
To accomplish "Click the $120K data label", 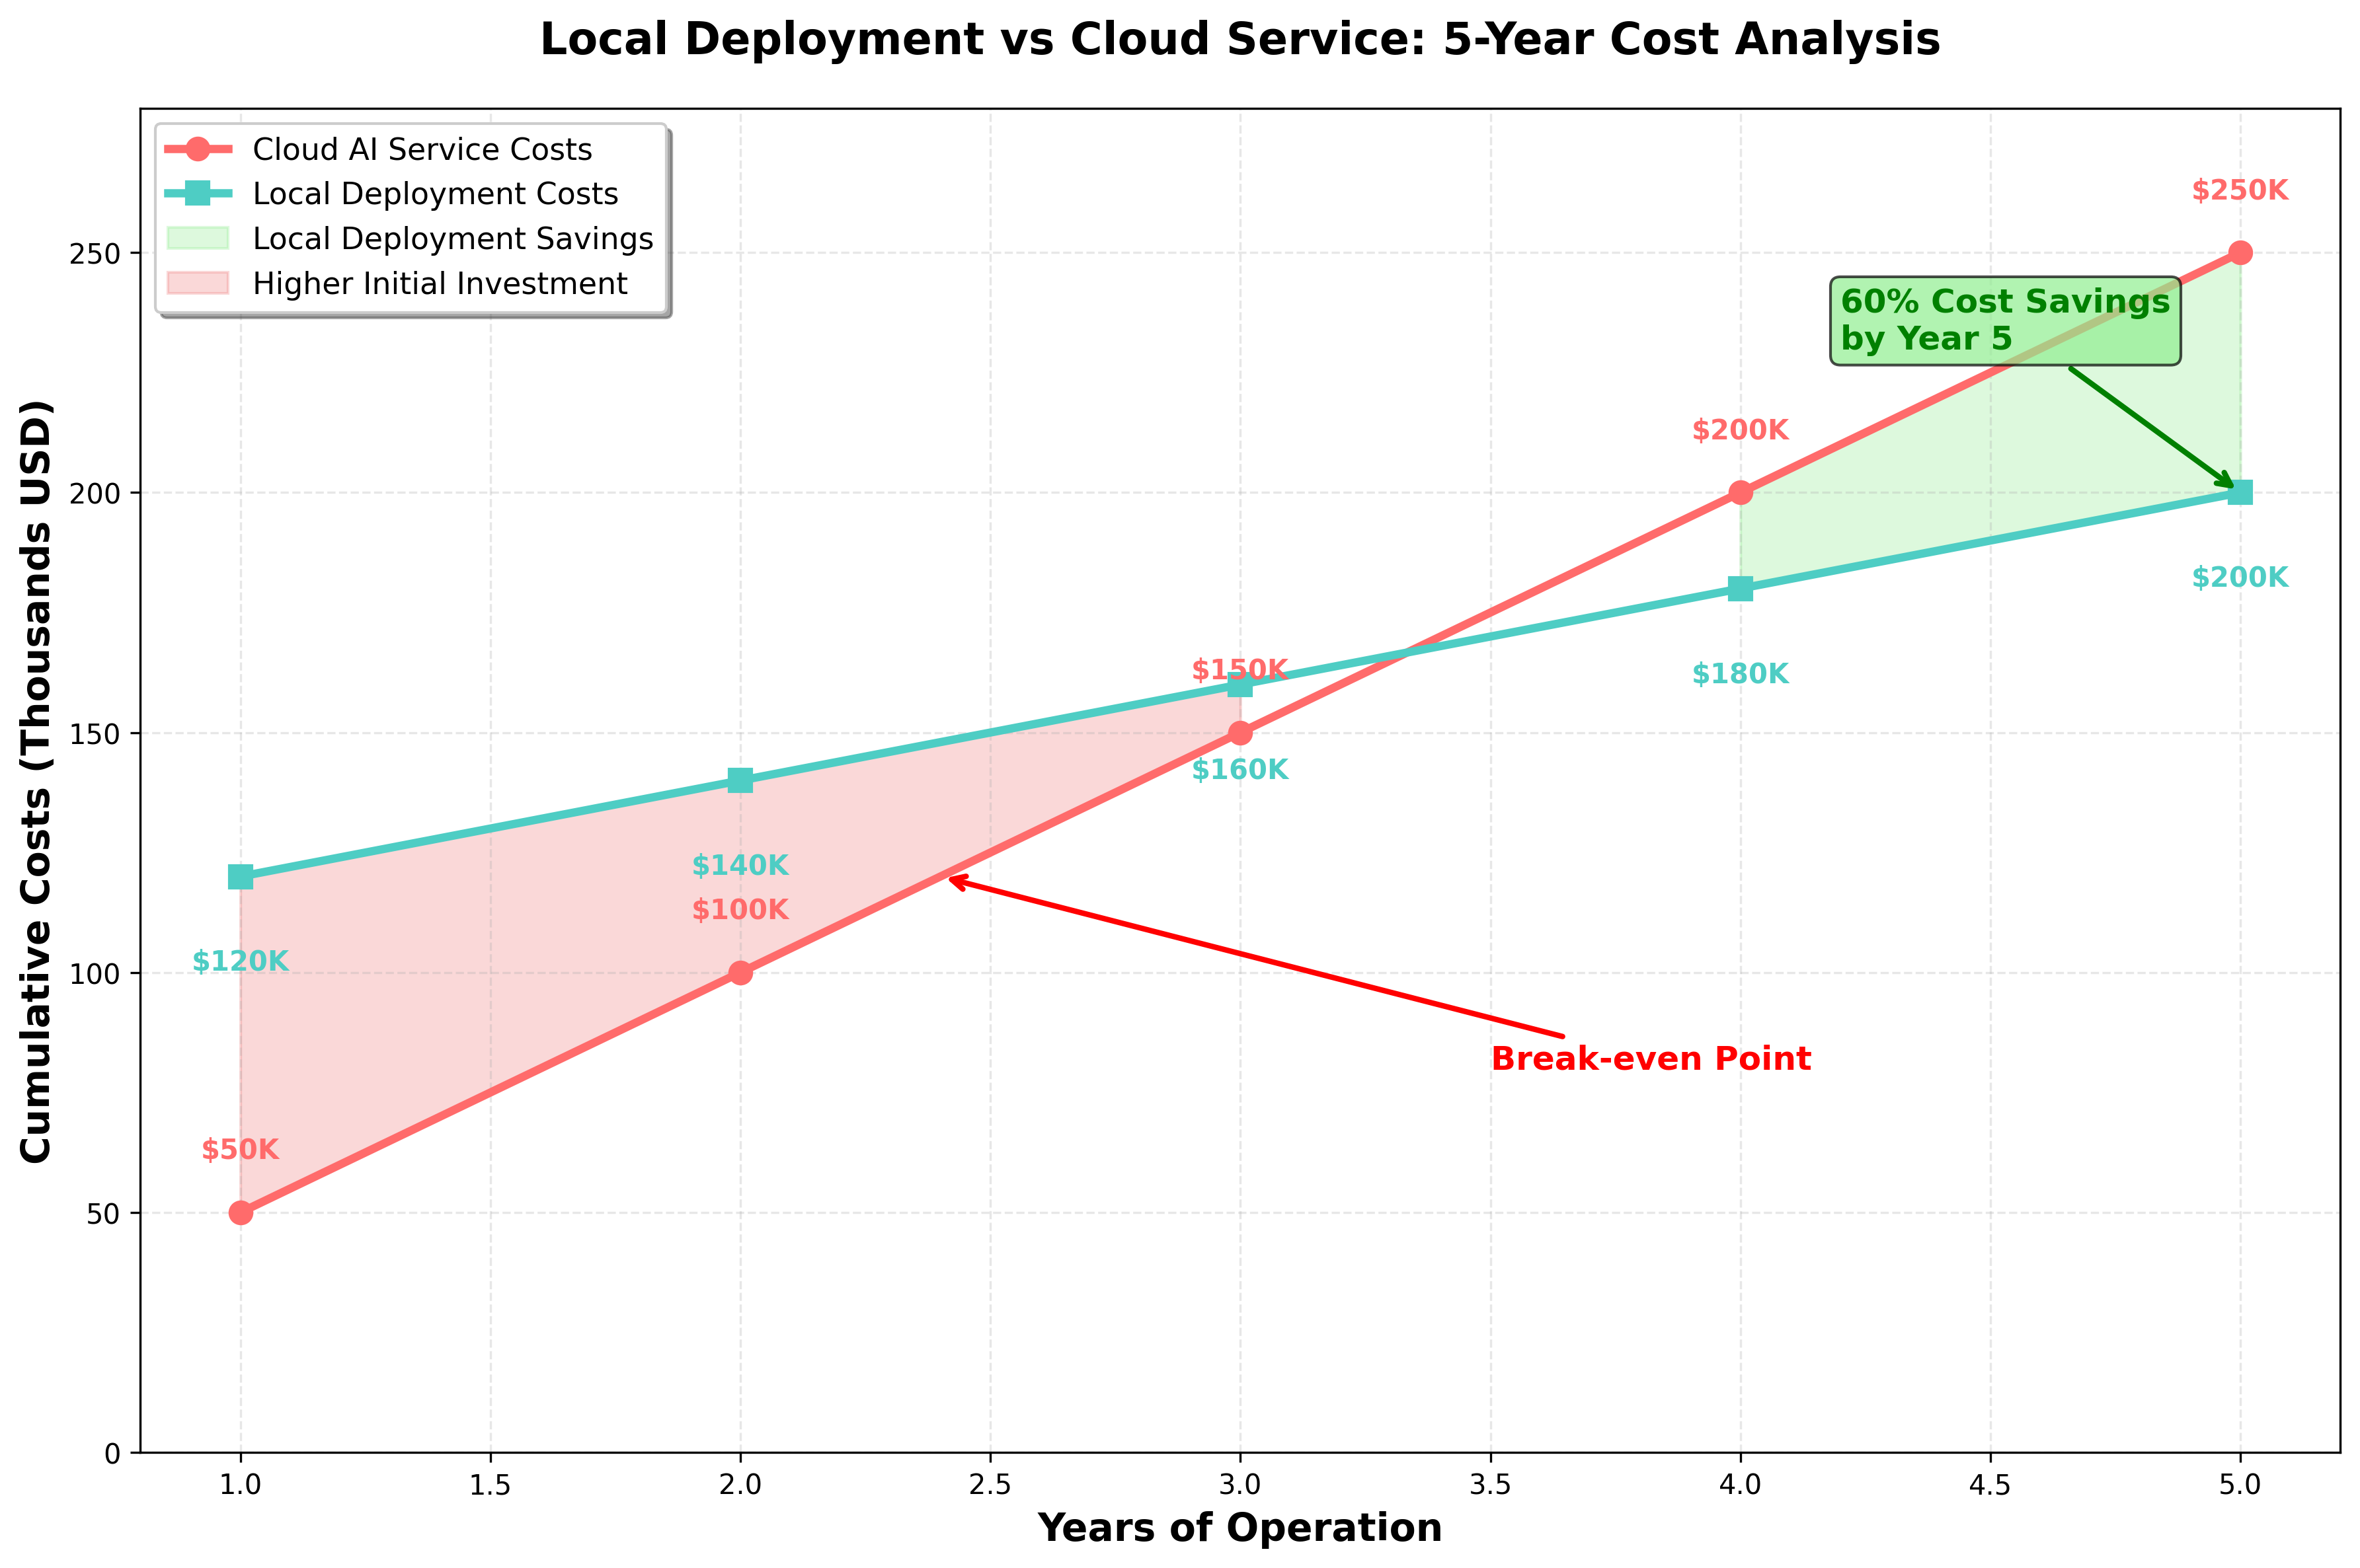I will click(x=240, y=962).
